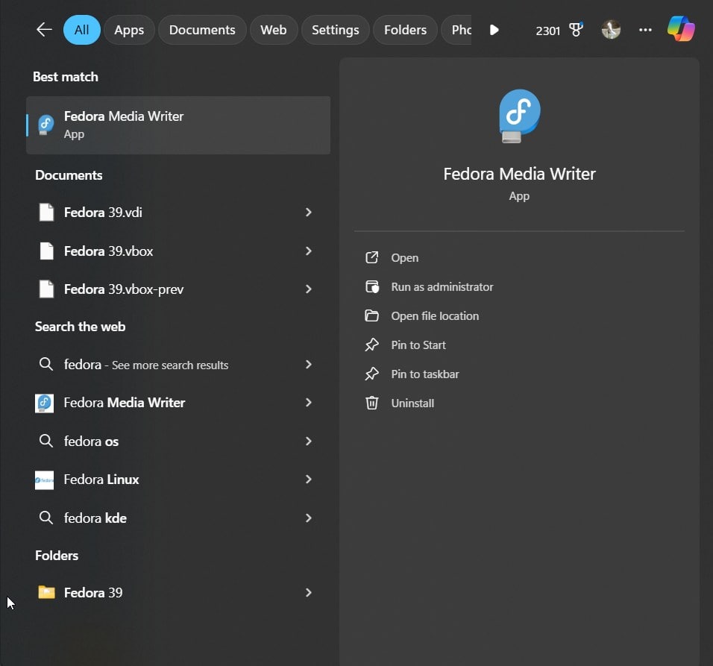Viewport: 713px width, 666px height.
Task: Click large Fedora Media Writer app icon
Action: click(x=519, y=116)
